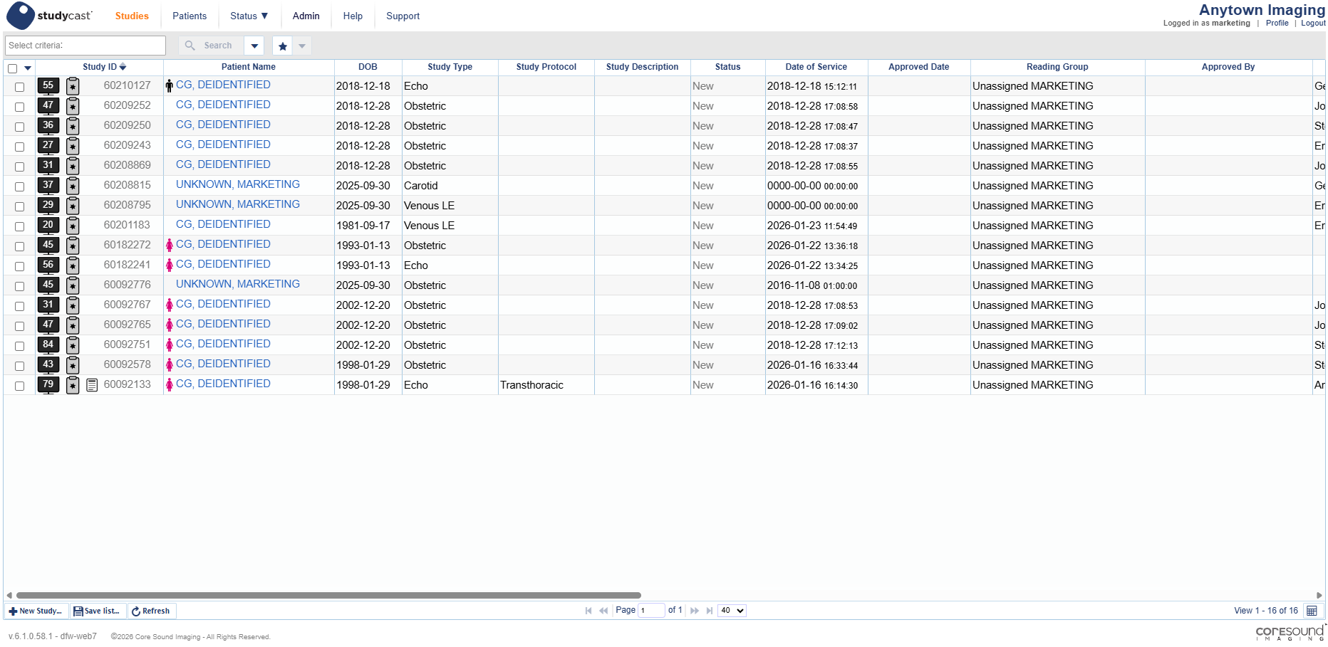The width and height of the screenshot is (1328, 647).
Task: Click female patient icon in study 60182272 row
Action: (170, 246)
